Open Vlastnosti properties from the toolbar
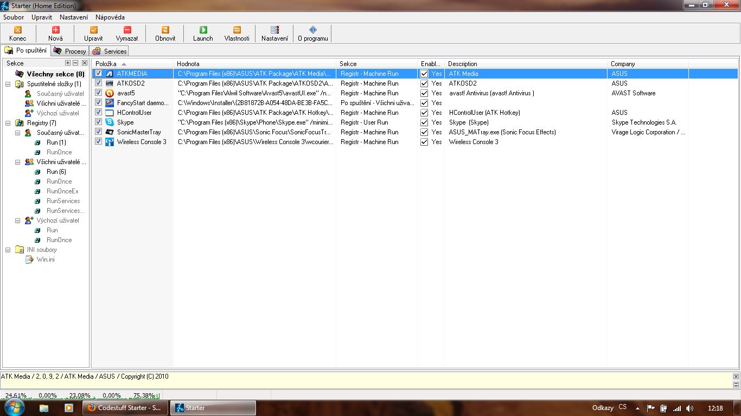The image size is (741, 416). tap(237, 34)
